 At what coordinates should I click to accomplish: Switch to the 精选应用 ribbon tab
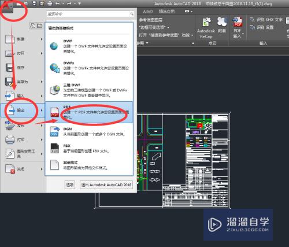pyautogui.click(x=166, y=12)
